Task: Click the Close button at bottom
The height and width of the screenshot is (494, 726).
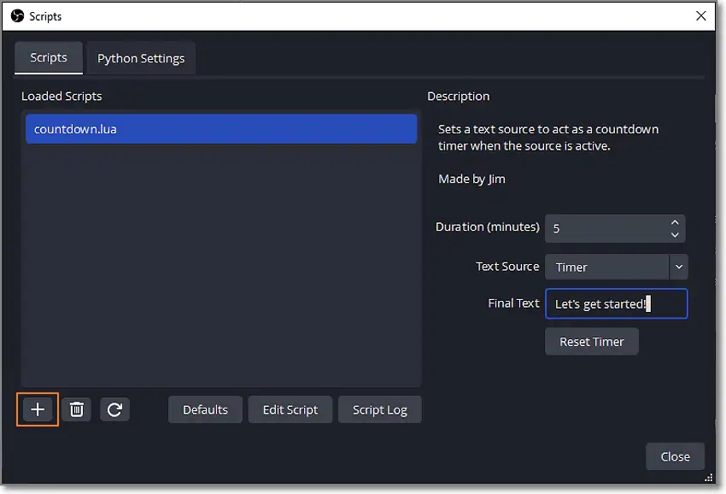Action: pyautogui.click(x=675, y=456)
